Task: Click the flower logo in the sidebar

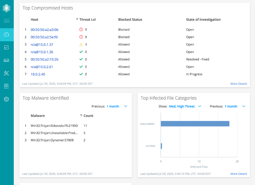Action: click(x=7, y=8)
